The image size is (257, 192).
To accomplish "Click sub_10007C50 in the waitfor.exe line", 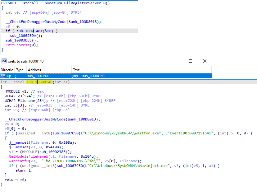I will click(65, 133).
